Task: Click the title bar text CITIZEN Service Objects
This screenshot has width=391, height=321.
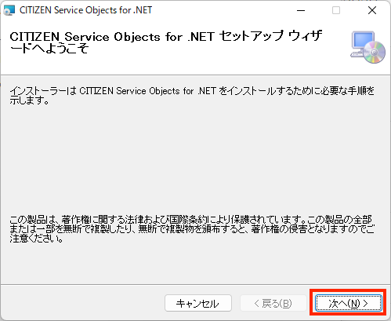Action: pyautogui.click(x=85, y=10)
